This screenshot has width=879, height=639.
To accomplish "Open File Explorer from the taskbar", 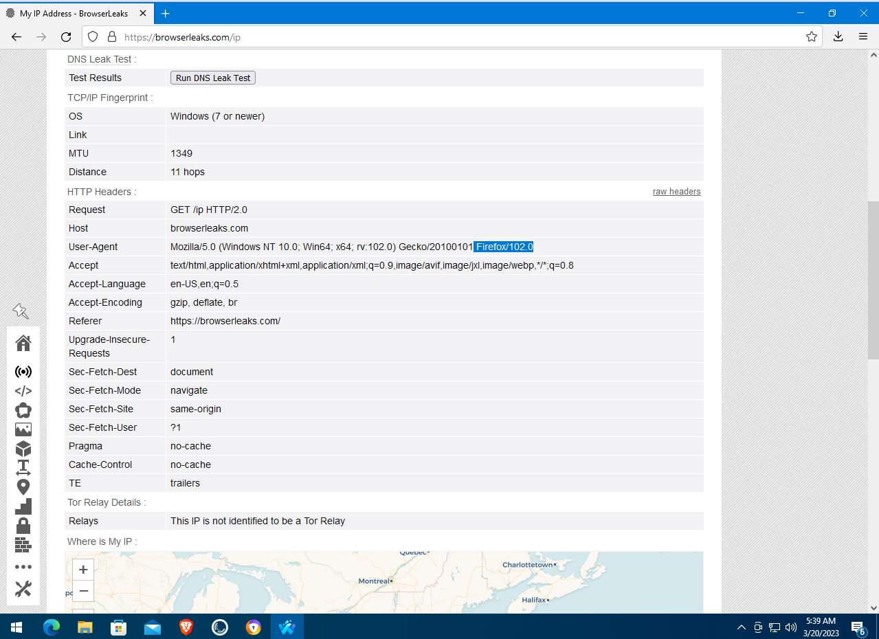I will point(85,627).
